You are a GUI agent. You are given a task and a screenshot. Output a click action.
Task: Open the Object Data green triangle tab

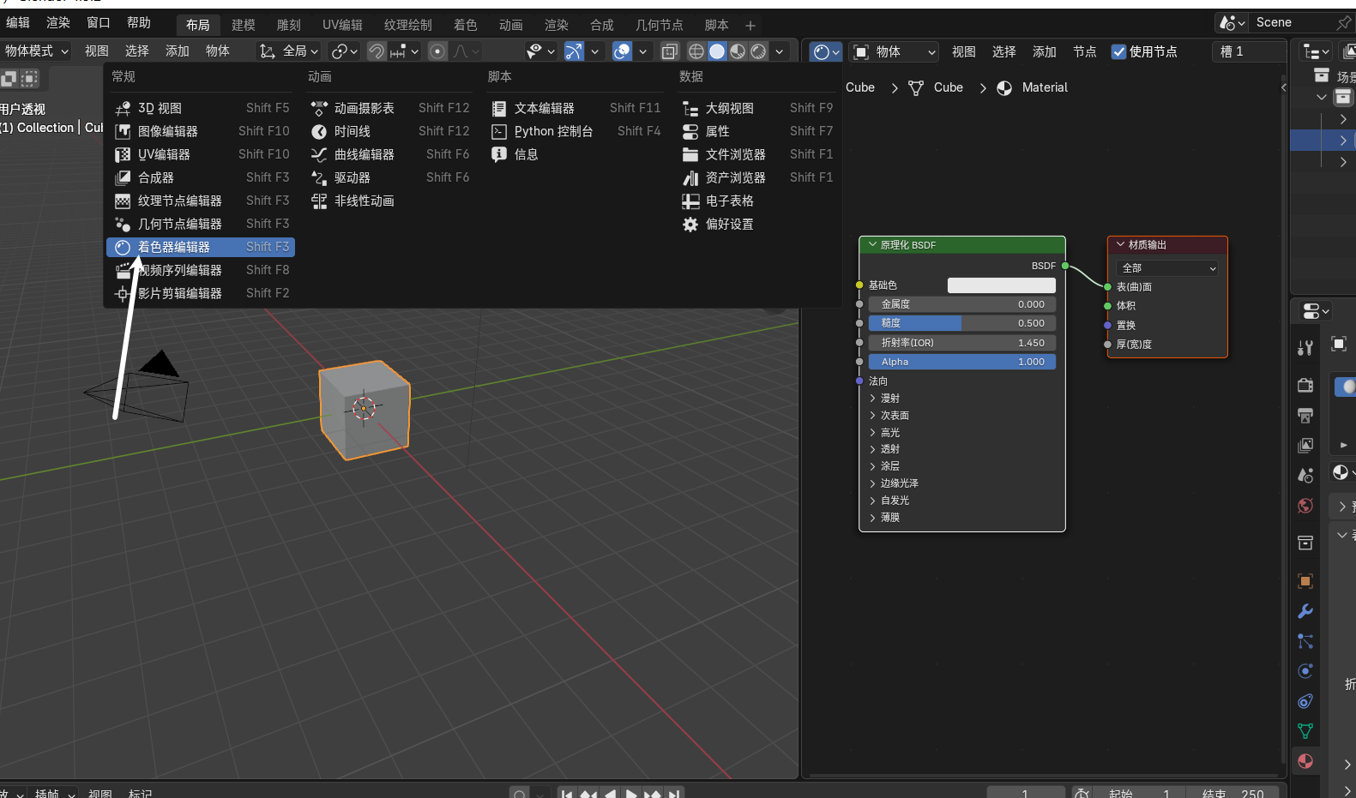coord(1305,731)
